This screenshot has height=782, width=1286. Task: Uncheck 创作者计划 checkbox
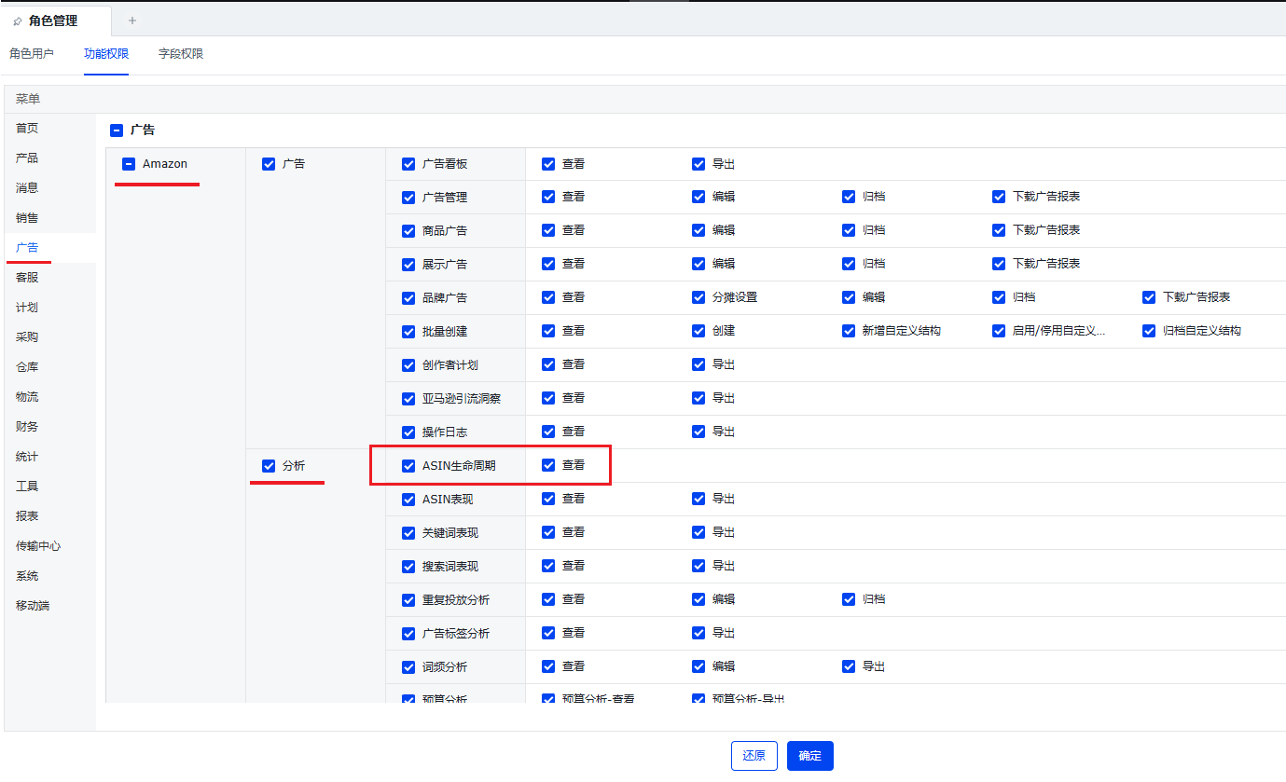click(x=408, y=365)
